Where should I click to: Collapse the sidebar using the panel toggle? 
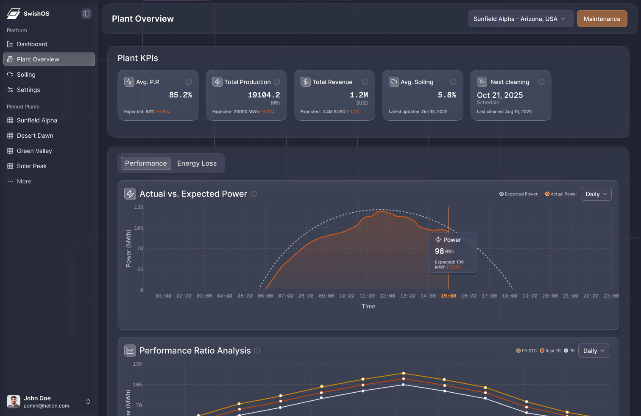click(86, 14)
